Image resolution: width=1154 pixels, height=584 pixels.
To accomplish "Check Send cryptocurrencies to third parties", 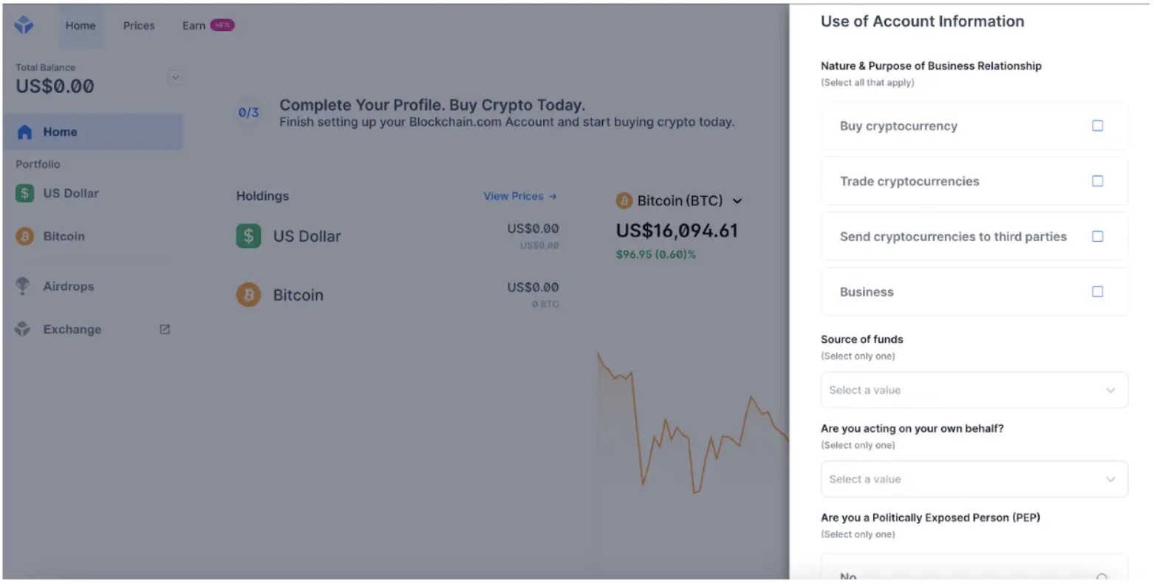I will coord(1097,236).
